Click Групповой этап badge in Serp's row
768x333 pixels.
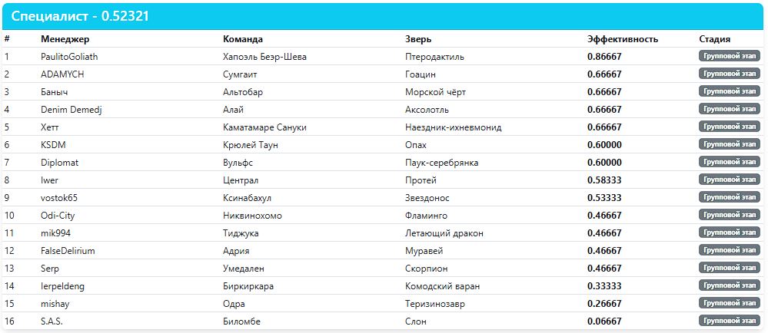click(x=729, y=269)
